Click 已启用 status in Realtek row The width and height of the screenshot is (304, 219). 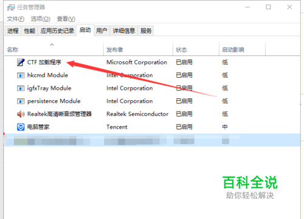(184, 114)
